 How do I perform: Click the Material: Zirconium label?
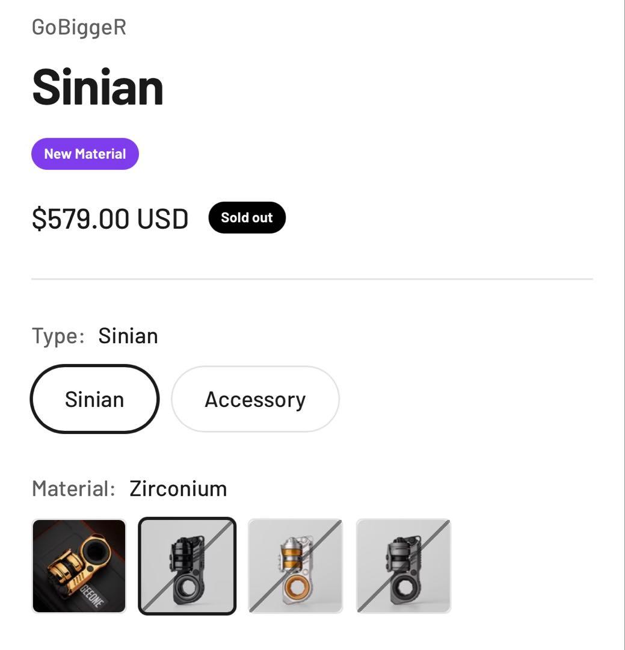pos(129,487)
